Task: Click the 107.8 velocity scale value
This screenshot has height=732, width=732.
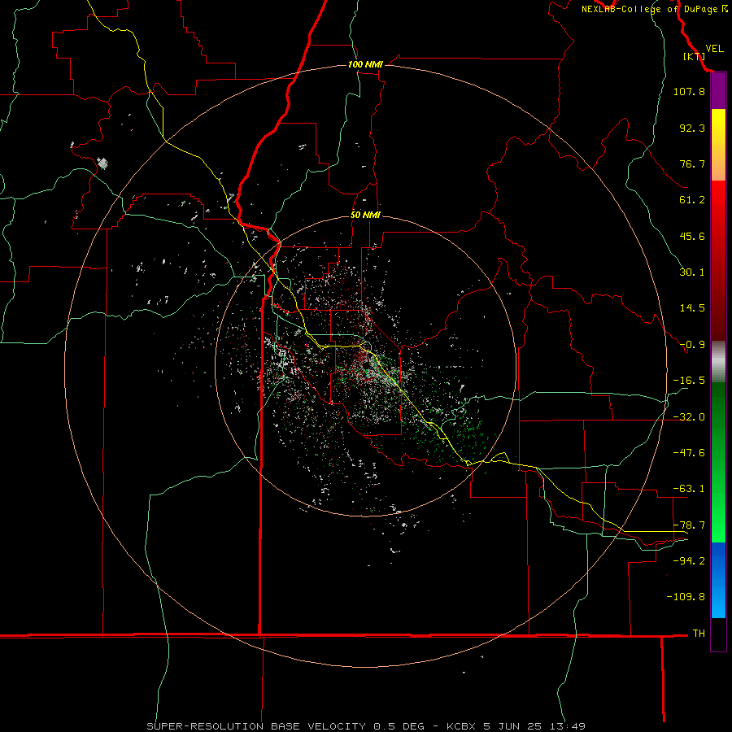Action: (x=689, y=91)
